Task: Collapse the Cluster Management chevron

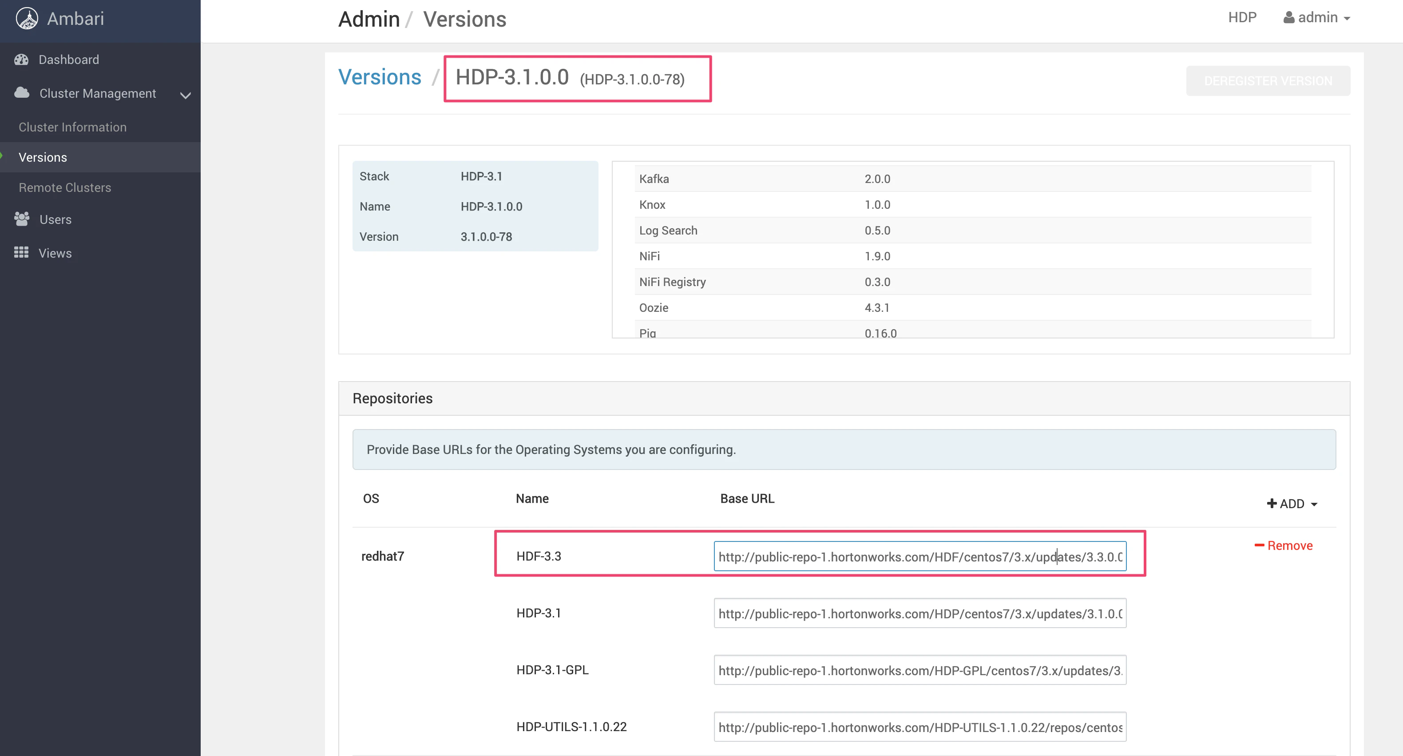Action: (x=185, y=95)
